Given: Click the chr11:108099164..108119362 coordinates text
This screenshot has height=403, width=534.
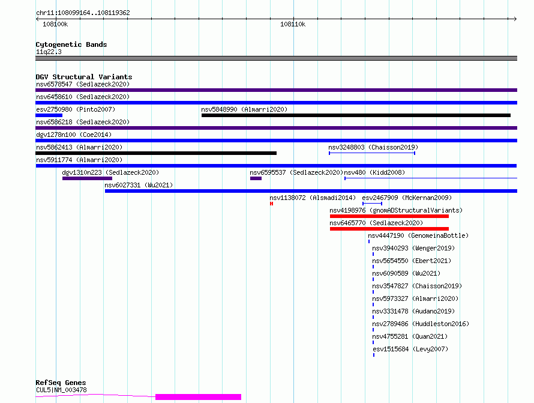Looking at the screenshot, I should point(83,13).
